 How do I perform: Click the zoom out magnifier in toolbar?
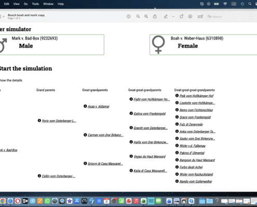(x=138, y=17)
